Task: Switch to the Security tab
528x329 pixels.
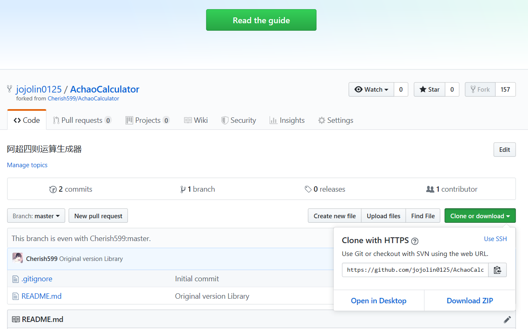Action: point(238,120)
